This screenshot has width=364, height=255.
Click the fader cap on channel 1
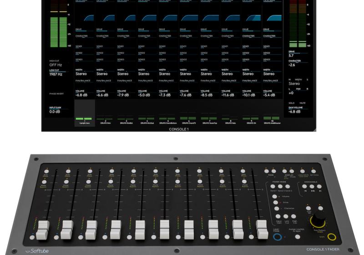click(43, 230)
